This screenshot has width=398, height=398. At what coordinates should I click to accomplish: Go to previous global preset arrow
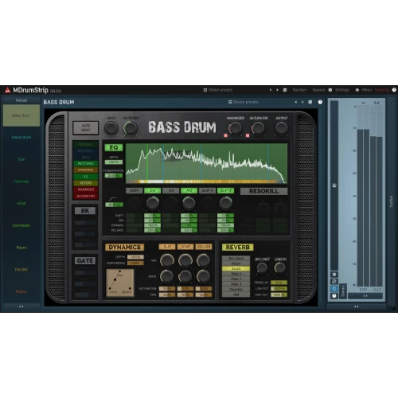[x=271, y=90]
